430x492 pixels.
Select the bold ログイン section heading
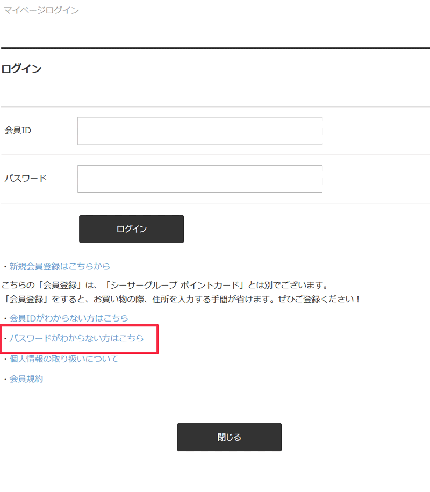21,69
